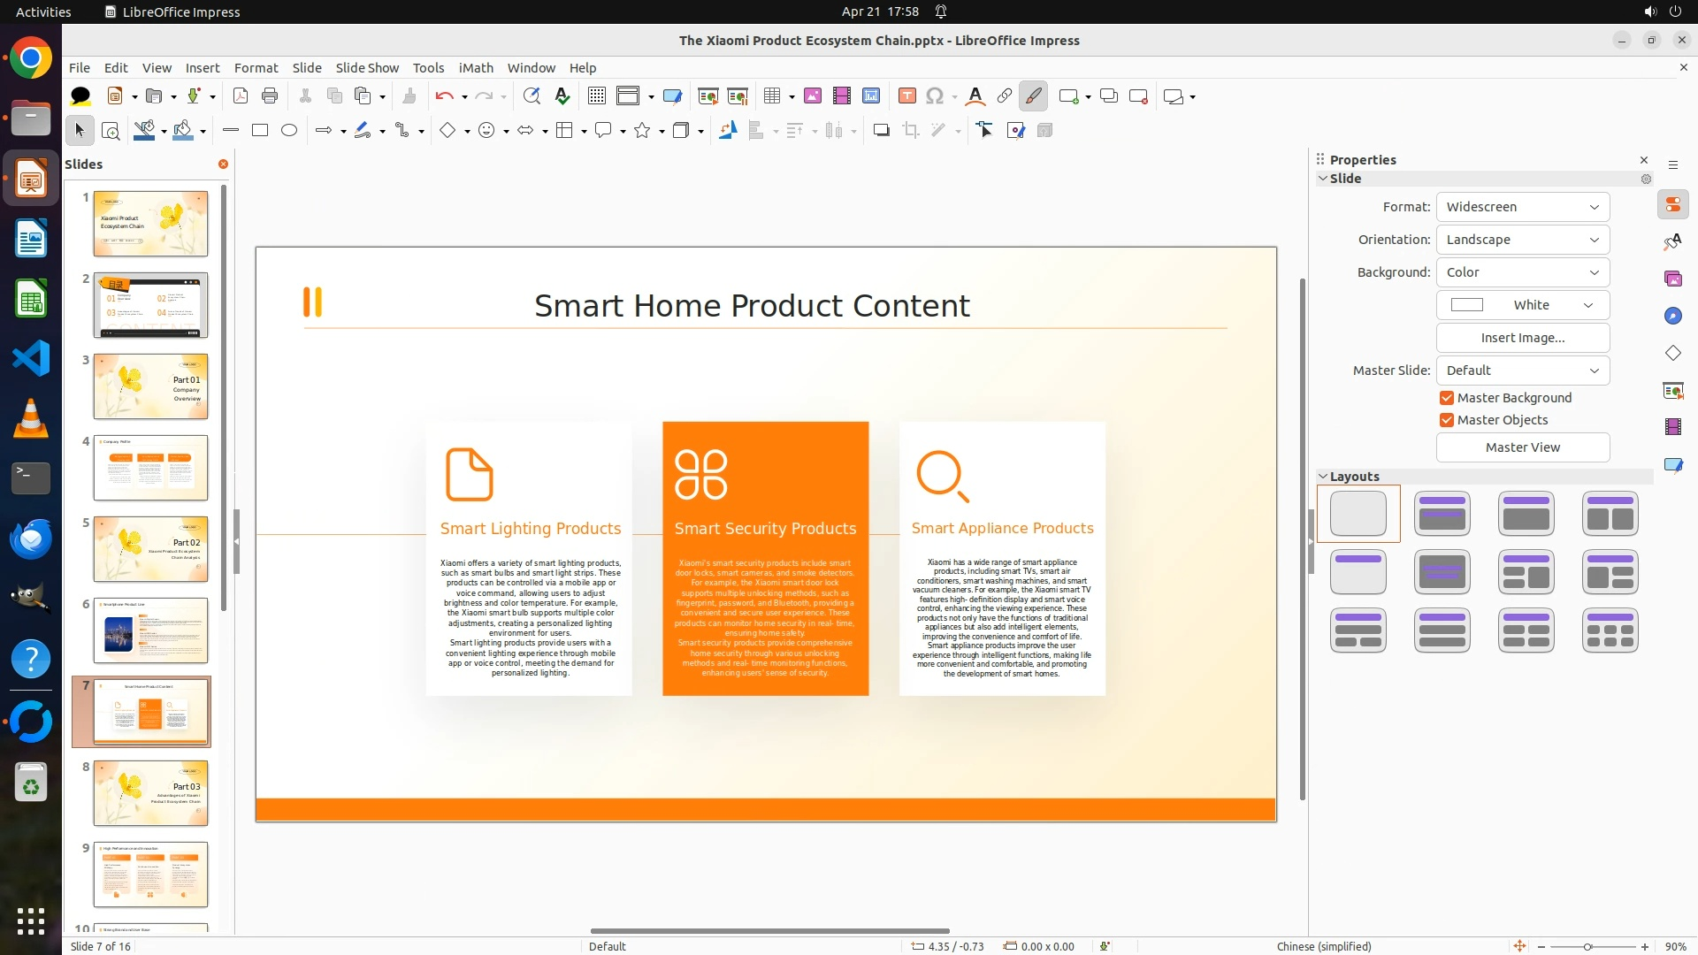
Task: Uncheck the Master Background checkbox
Action: [x=1447, y=398]
